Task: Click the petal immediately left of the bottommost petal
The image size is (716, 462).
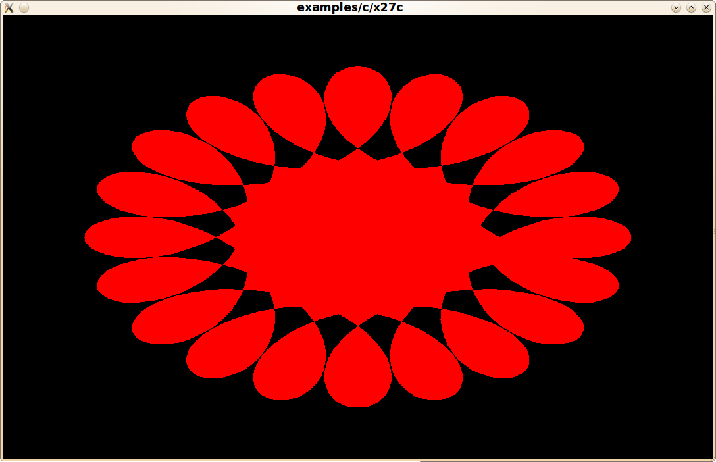Action: [x=290, y=365]
